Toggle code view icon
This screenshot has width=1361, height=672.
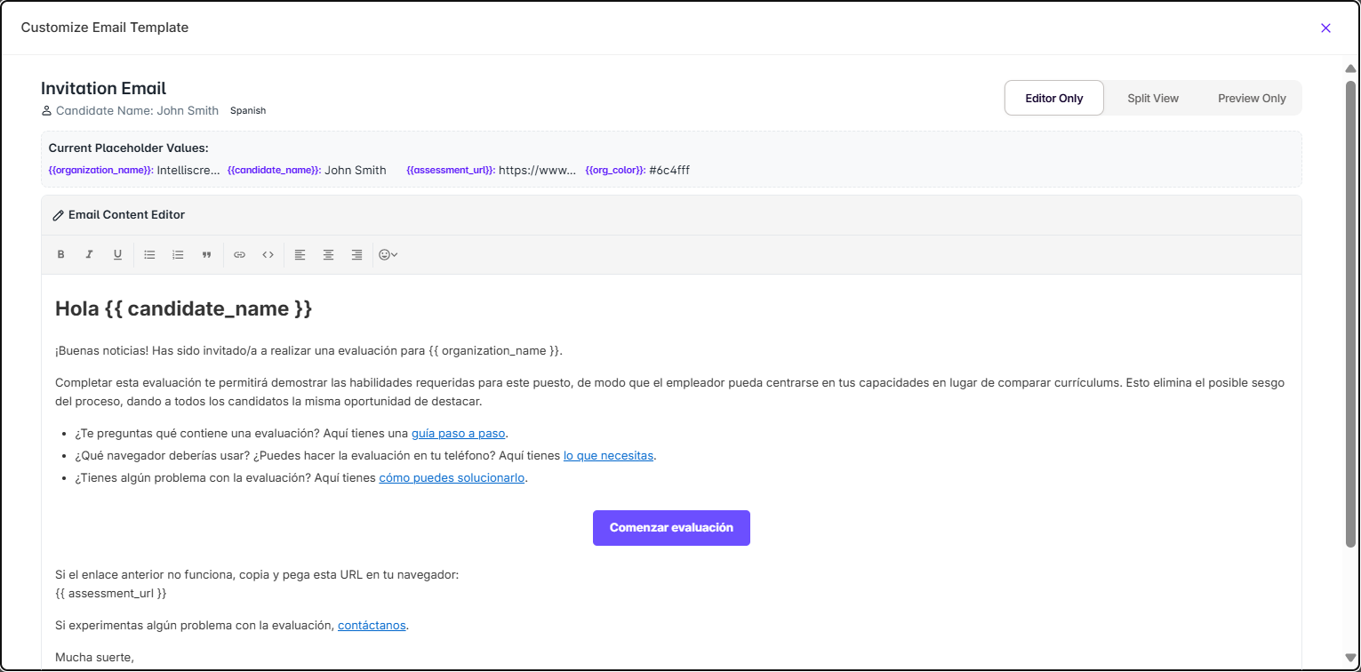[268, 255]
